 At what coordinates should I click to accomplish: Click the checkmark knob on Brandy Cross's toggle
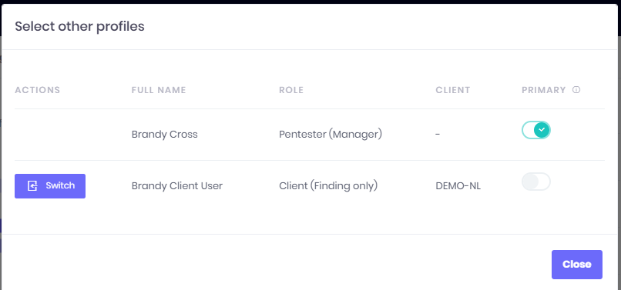pos(542,130)
